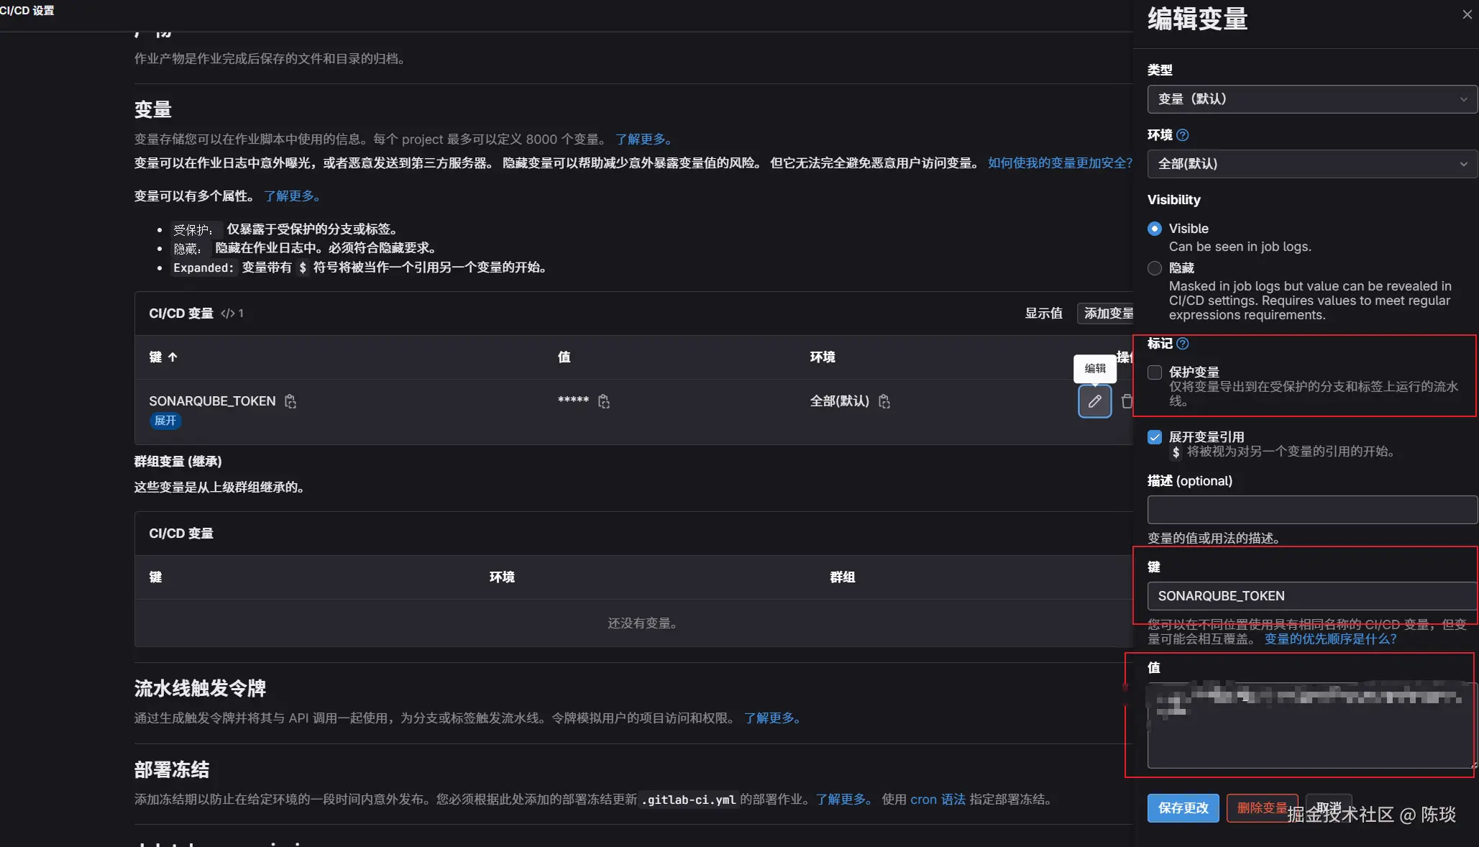1479x847 pixels.
Task: Open the 类型 dropdown showing 变量（默认）
Action: coord(1311,99)
